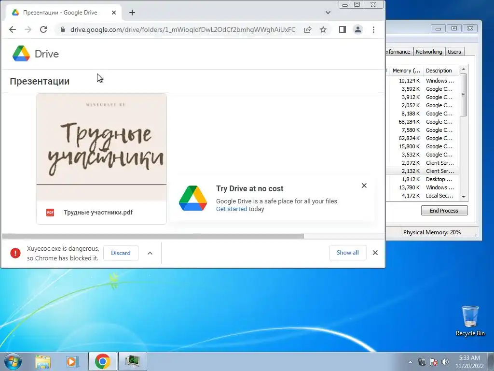The height and width of the screenshot is (371, 494).
Task: Select the Трудные участники.pdf file name
Action: click(98, 213)
